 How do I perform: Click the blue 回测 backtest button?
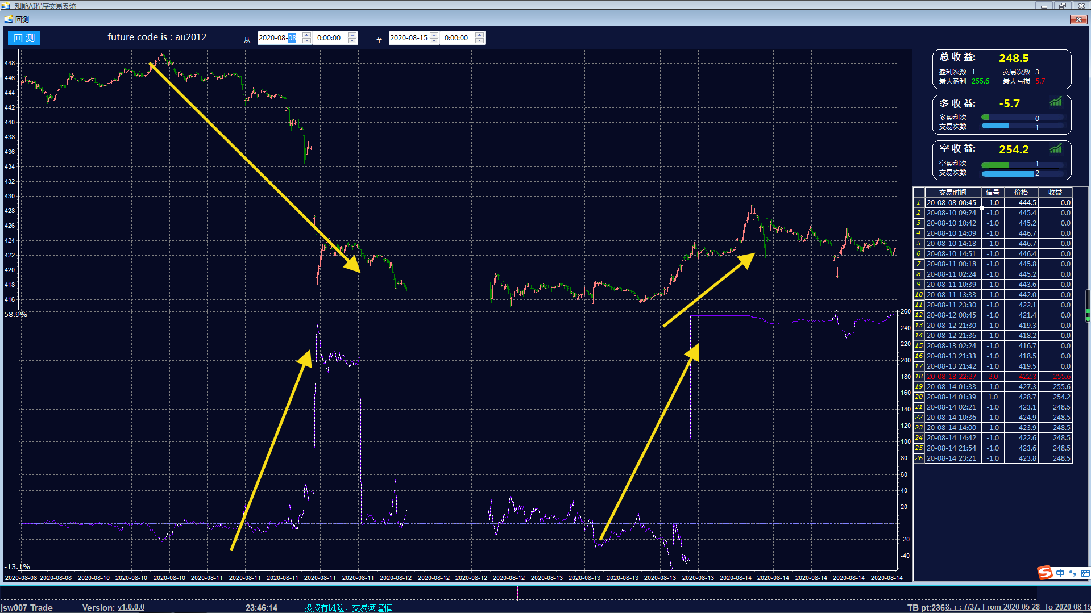24,38
